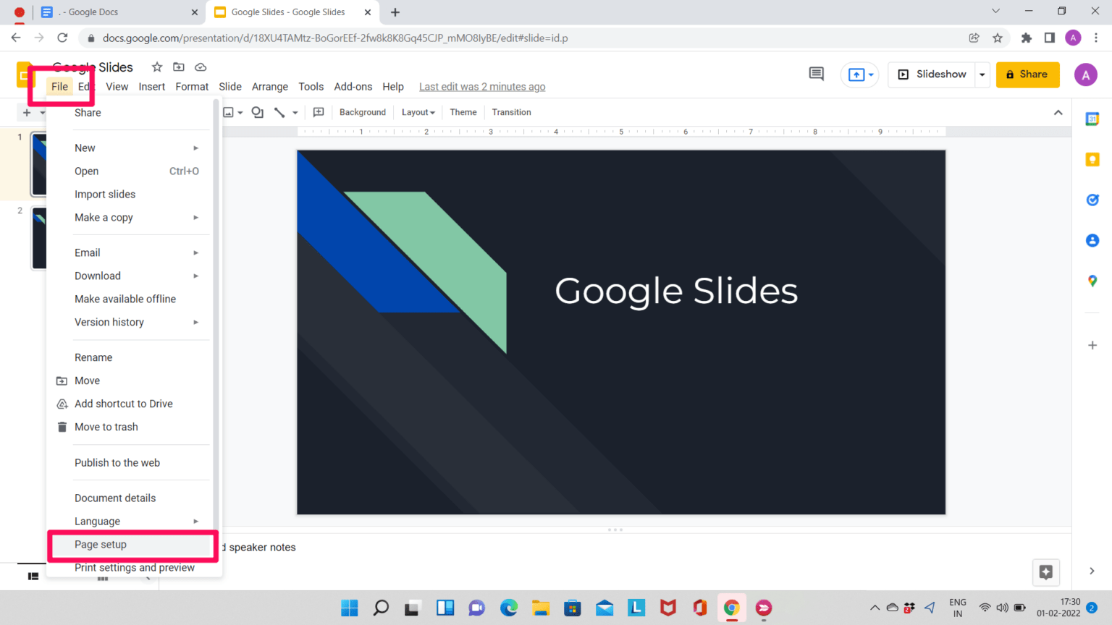Click the insert image toolbar icon
The image size is (1112, 625).
(229, 112)
